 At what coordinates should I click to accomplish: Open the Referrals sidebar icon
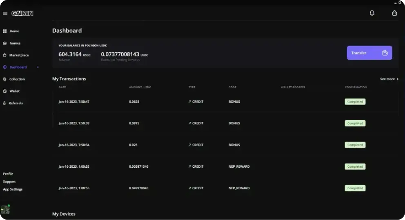pos(5,103)
